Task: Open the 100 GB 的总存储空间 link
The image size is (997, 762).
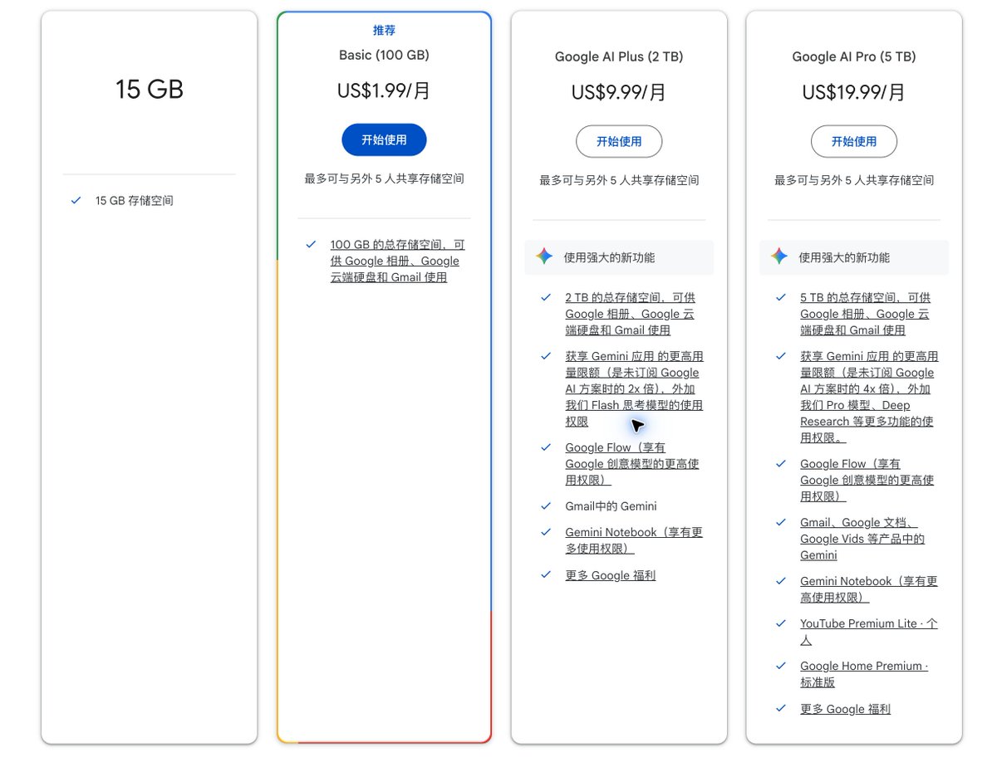Action: pyautogui.click(x=397, y=261)
